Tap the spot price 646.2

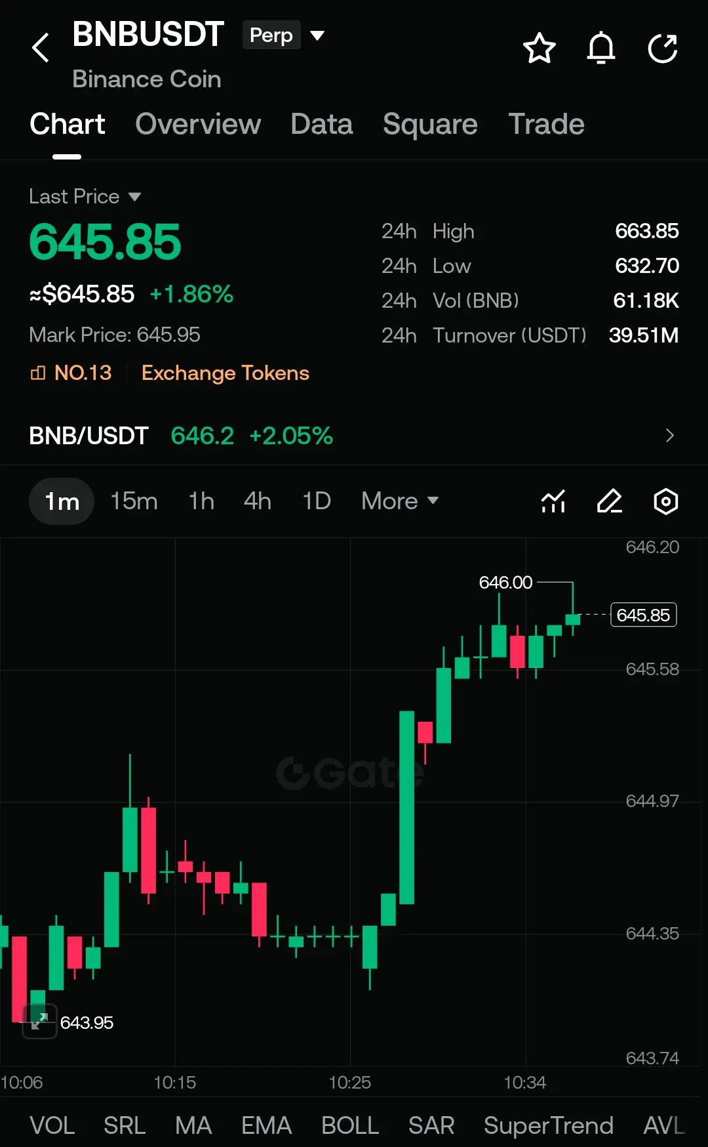[202, 436]
